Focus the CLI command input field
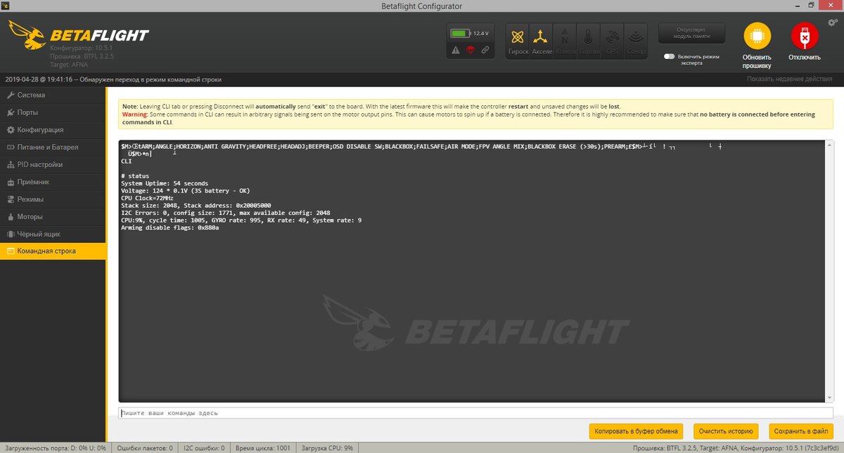This screenshot has width=844, height=453. (475, 413)
